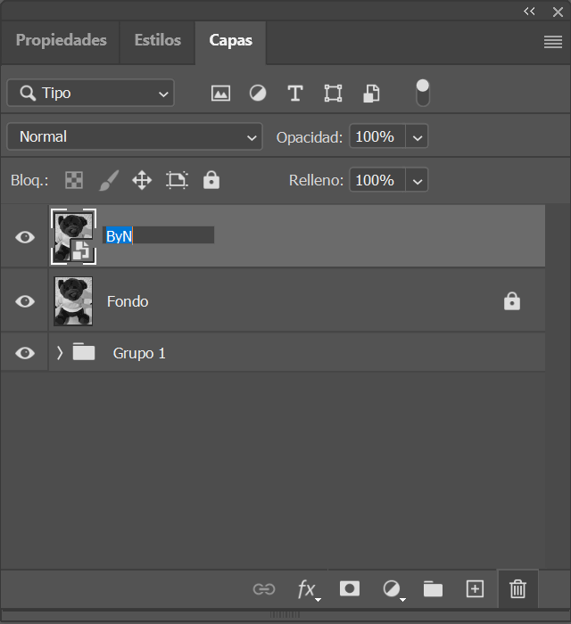
Task: Filter layers by type (text) icon
Action: pos(295,94)
